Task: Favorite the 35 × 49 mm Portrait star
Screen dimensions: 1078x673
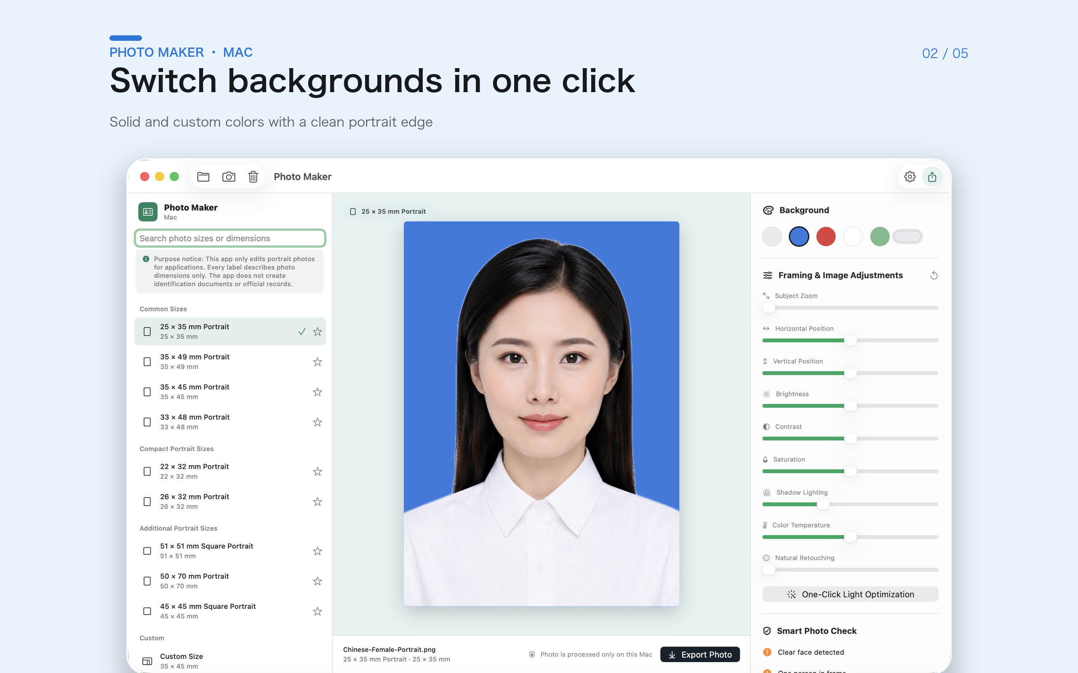Action: point(317,362)
